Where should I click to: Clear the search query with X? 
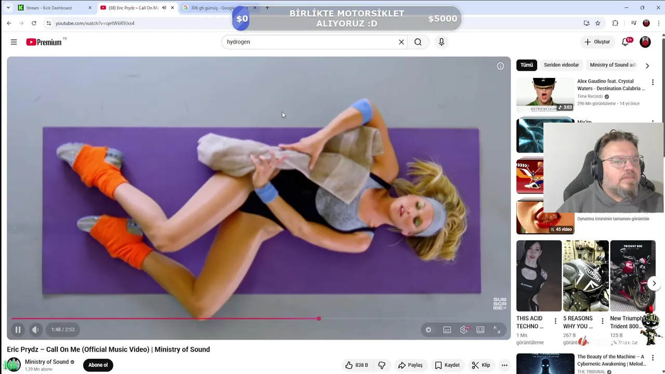(x=401, y=42)
